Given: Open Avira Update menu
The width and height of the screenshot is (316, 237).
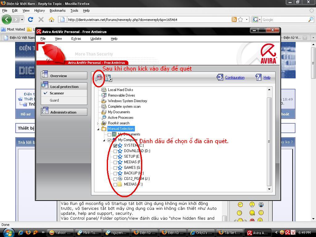Looking at the screenshot, I should pyautogui.click(x=96, y=39).
